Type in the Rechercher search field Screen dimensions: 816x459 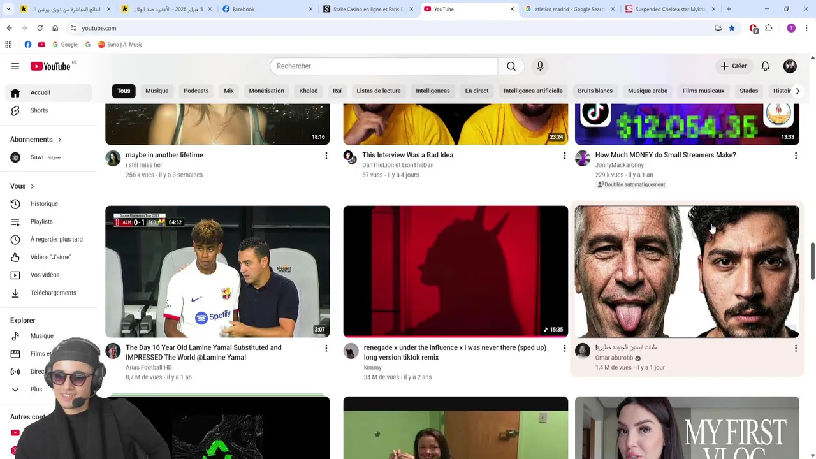click(384, 66)
